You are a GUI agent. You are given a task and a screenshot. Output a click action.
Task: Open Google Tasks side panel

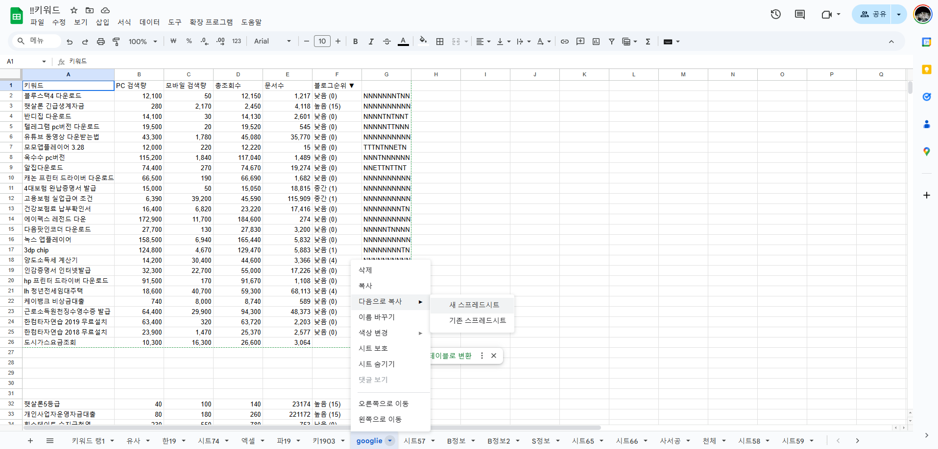click(x=927, y=97)
